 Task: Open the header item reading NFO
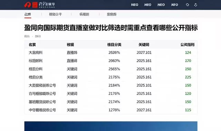pos(175,5)
